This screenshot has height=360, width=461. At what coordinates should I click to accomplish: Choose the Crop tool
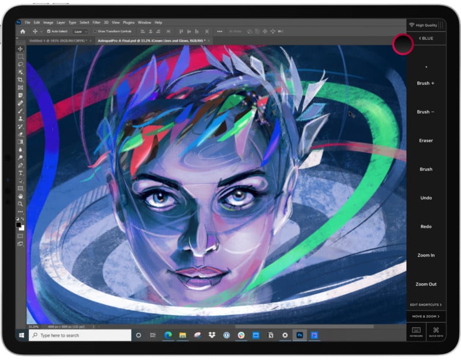pyautogui.click(x=20, y=79)
